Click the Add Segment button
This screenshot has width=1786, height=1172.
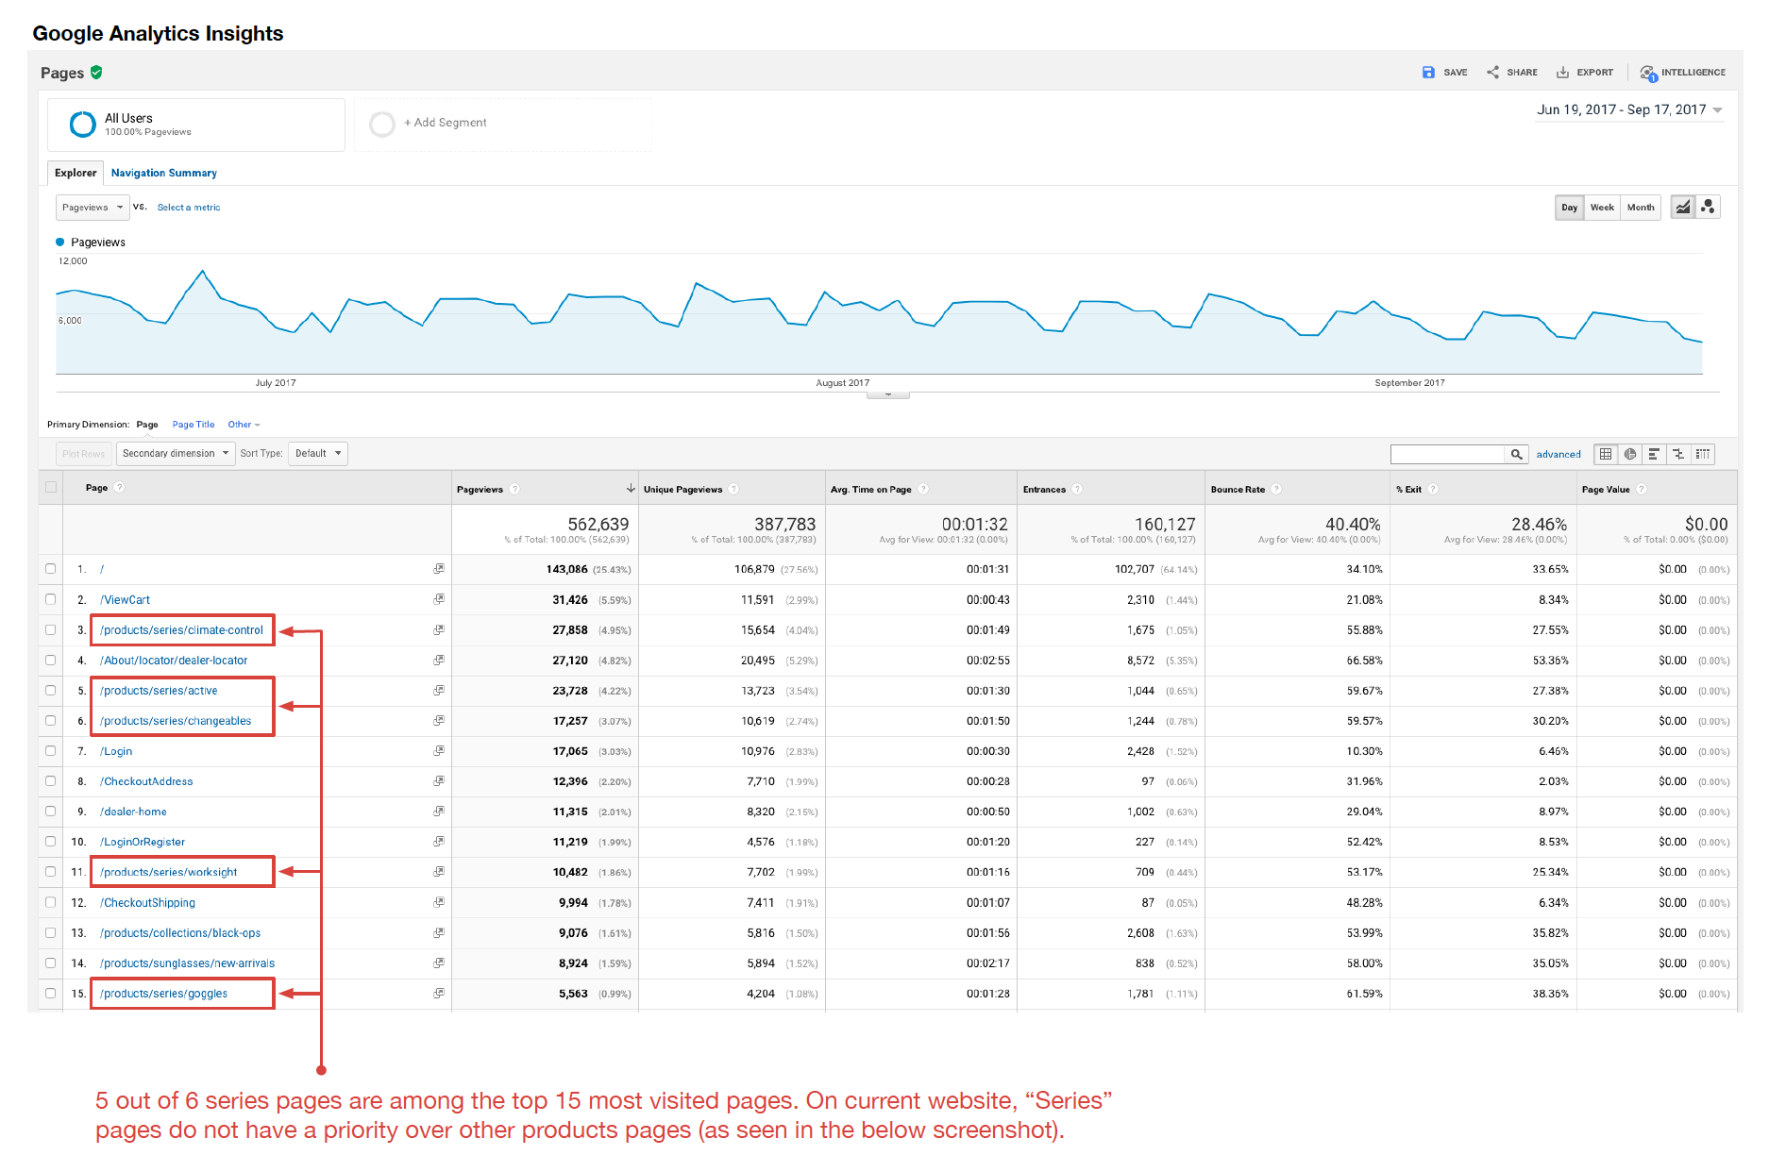click(x=503, y=124)
